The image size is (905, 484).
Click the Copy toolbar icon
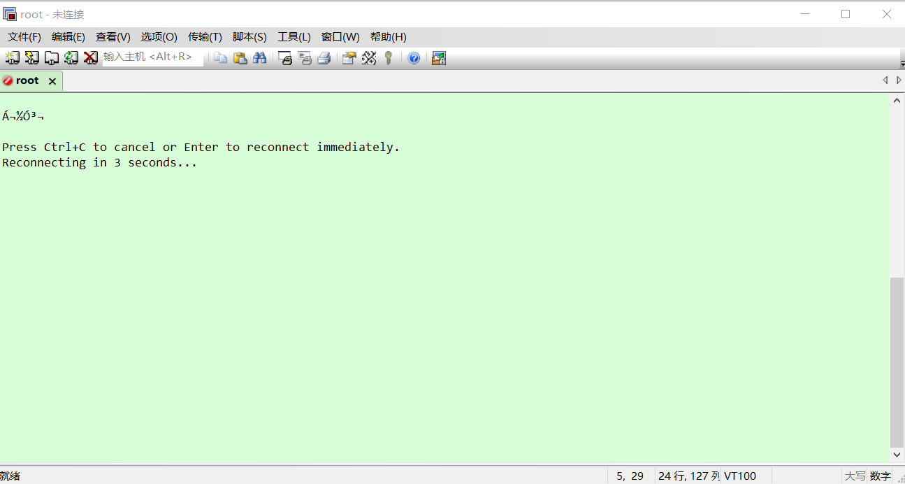coord(221,58)
